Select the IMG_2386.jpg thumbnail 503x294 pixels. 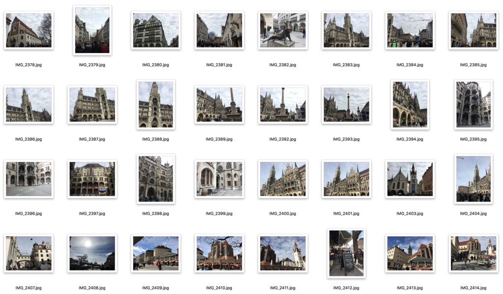coord(28,105)
